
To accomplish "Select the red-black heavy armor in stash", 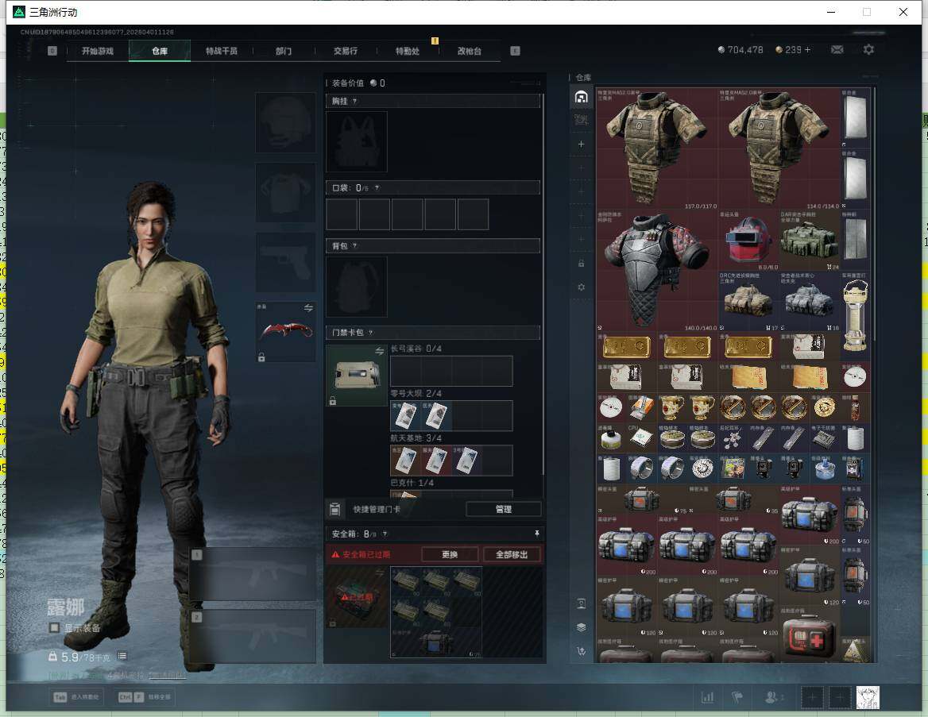I will 656,271.
